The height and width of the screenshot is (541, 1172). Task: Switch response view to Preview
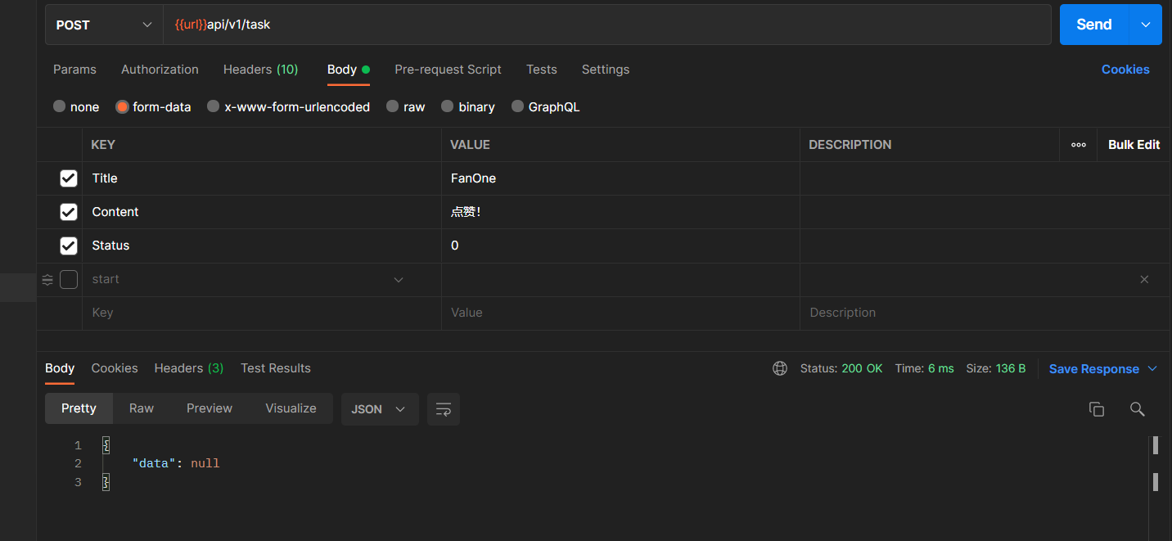tap(210, 408)
